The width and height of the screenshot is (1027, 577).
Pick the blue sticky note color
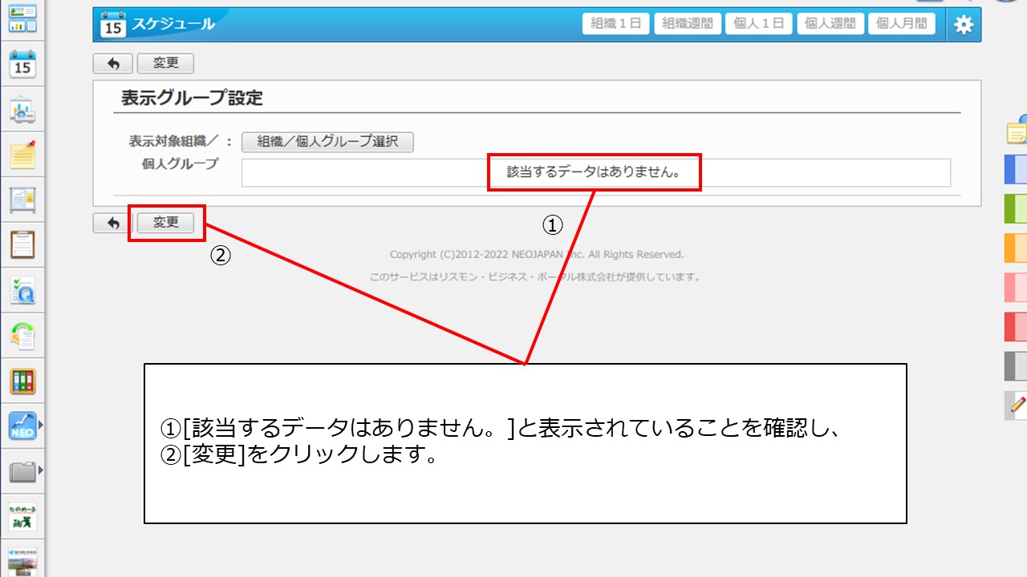click(1017, 169)
